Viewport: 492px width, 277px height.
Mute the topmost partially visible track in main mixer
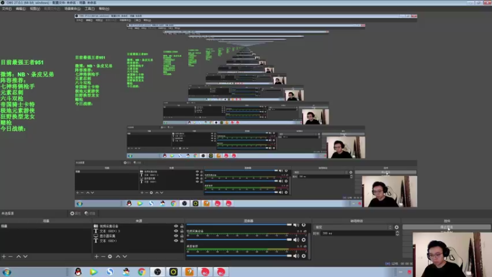pos(296,225)
